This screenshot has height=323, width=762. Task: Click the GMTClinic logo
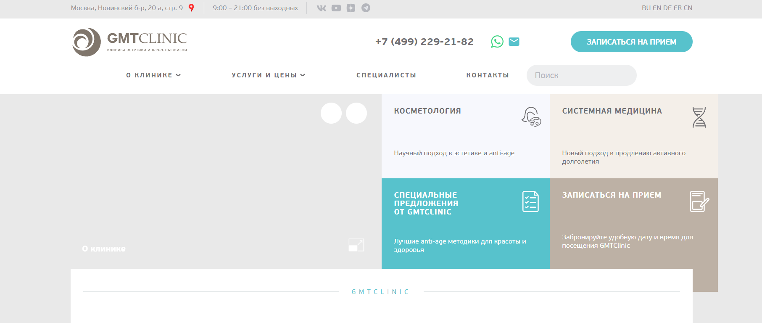pos(129,42)
